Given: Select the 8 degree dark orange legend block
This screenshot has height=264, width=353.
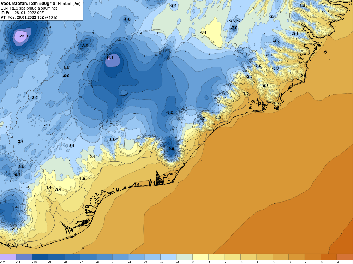Looking at the screenshot, I should tap(329, 257).
